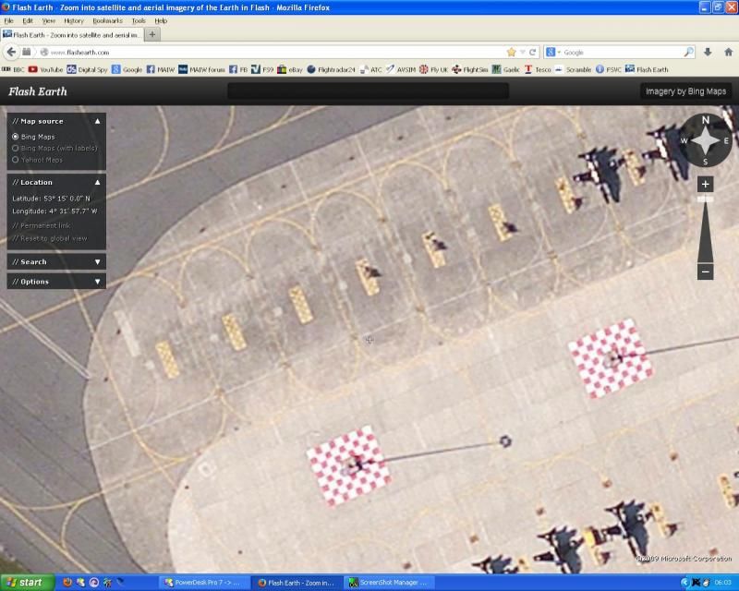Switch to ScreenShot Manager taskbar window
The width and height of the screenshot is (739, 591).
[x=389, y=583]
